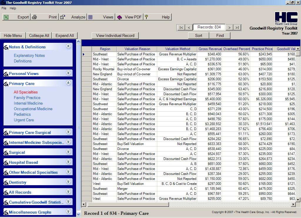Click the Region column header

(x=104, y=49)
